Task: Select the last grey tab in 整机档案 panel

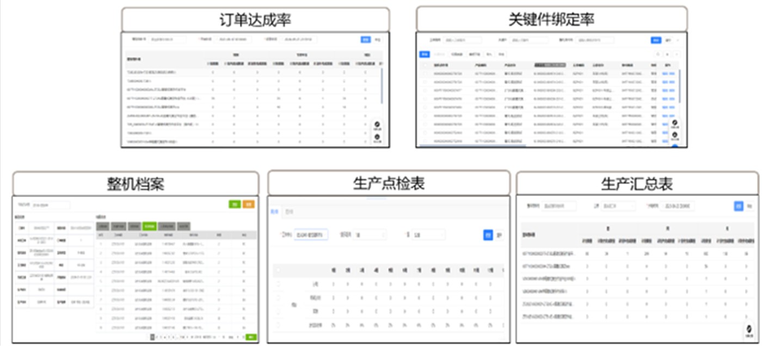Action: 183,226
